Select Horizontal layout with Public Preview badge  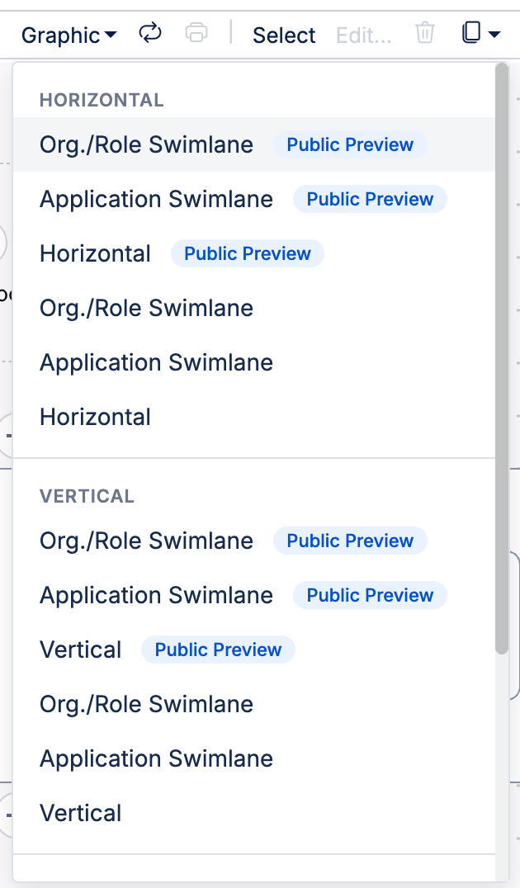[x=253, y=253]
